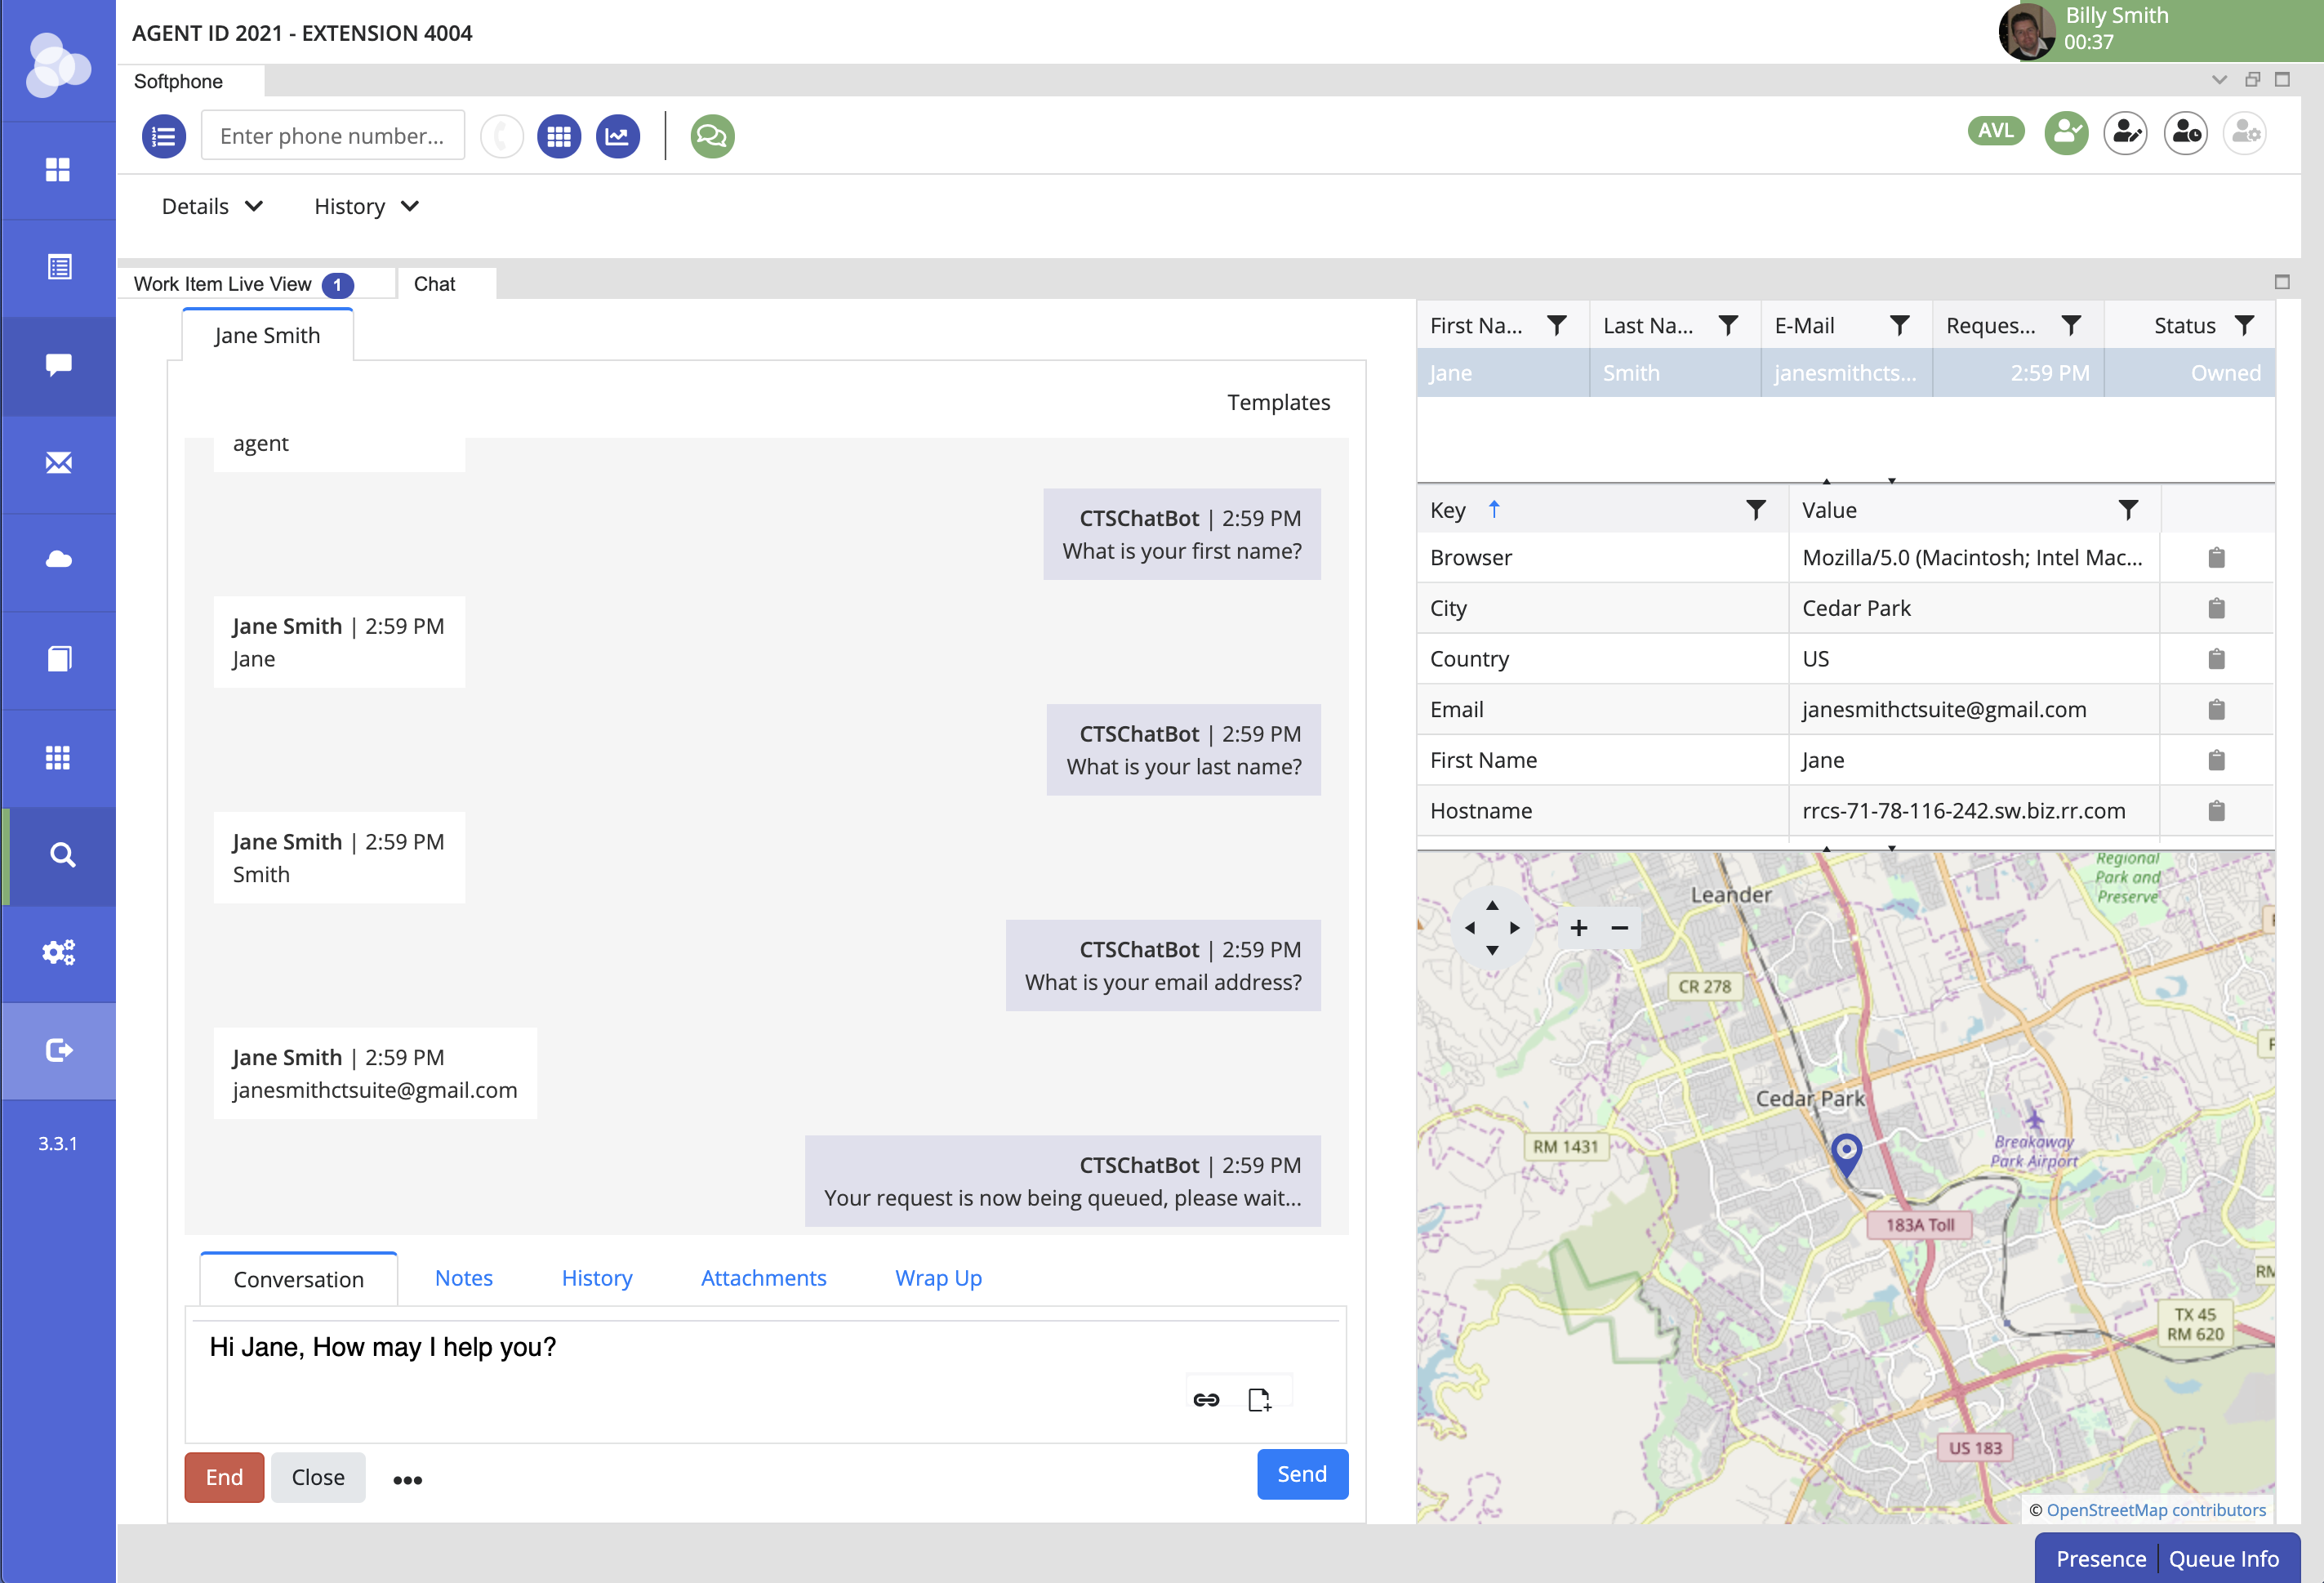Open the dialpad grid icon in Softphone toolbar

559,136
